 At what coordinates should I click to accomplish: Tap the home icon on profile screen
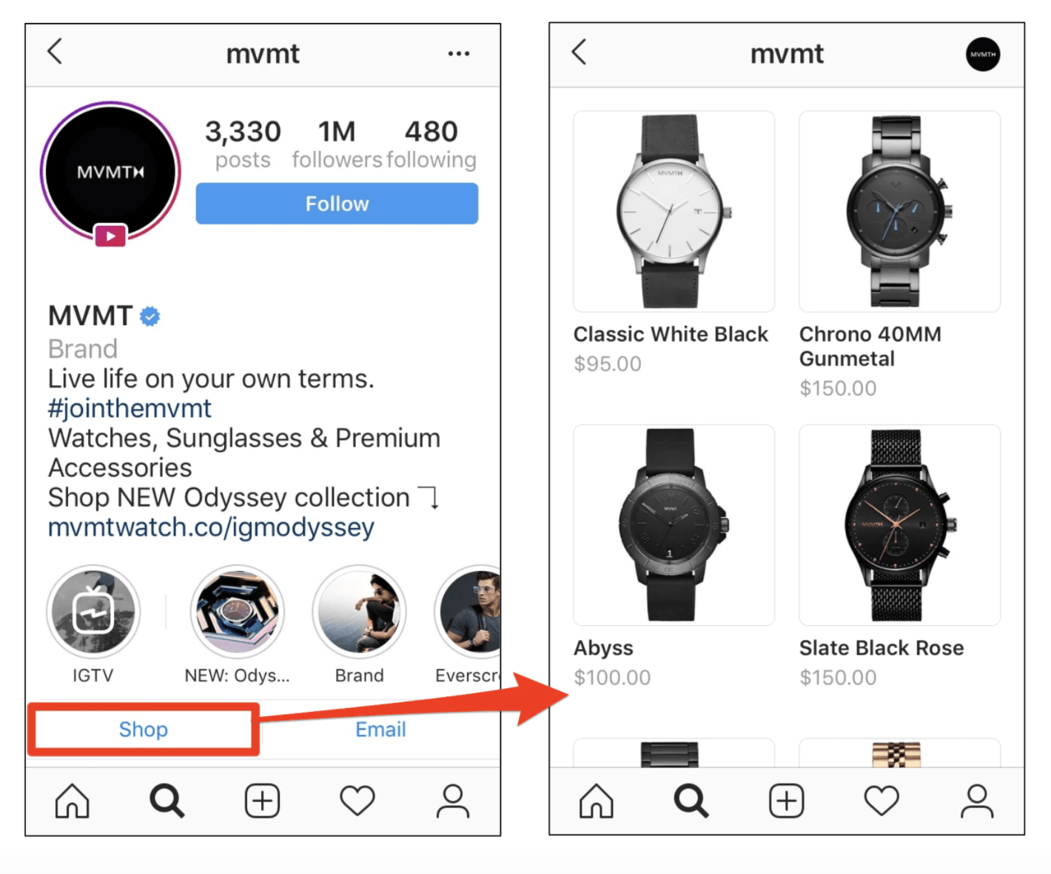click(73, 801)
